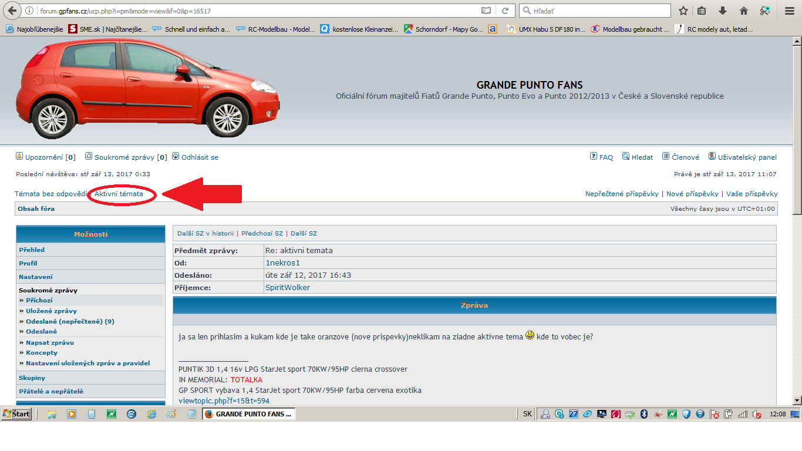
Task: Go back with the browser back arrow
Action: (12, 11)
